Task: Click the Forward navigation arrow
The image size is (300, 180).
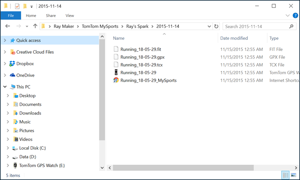Action: coord(19,26)
